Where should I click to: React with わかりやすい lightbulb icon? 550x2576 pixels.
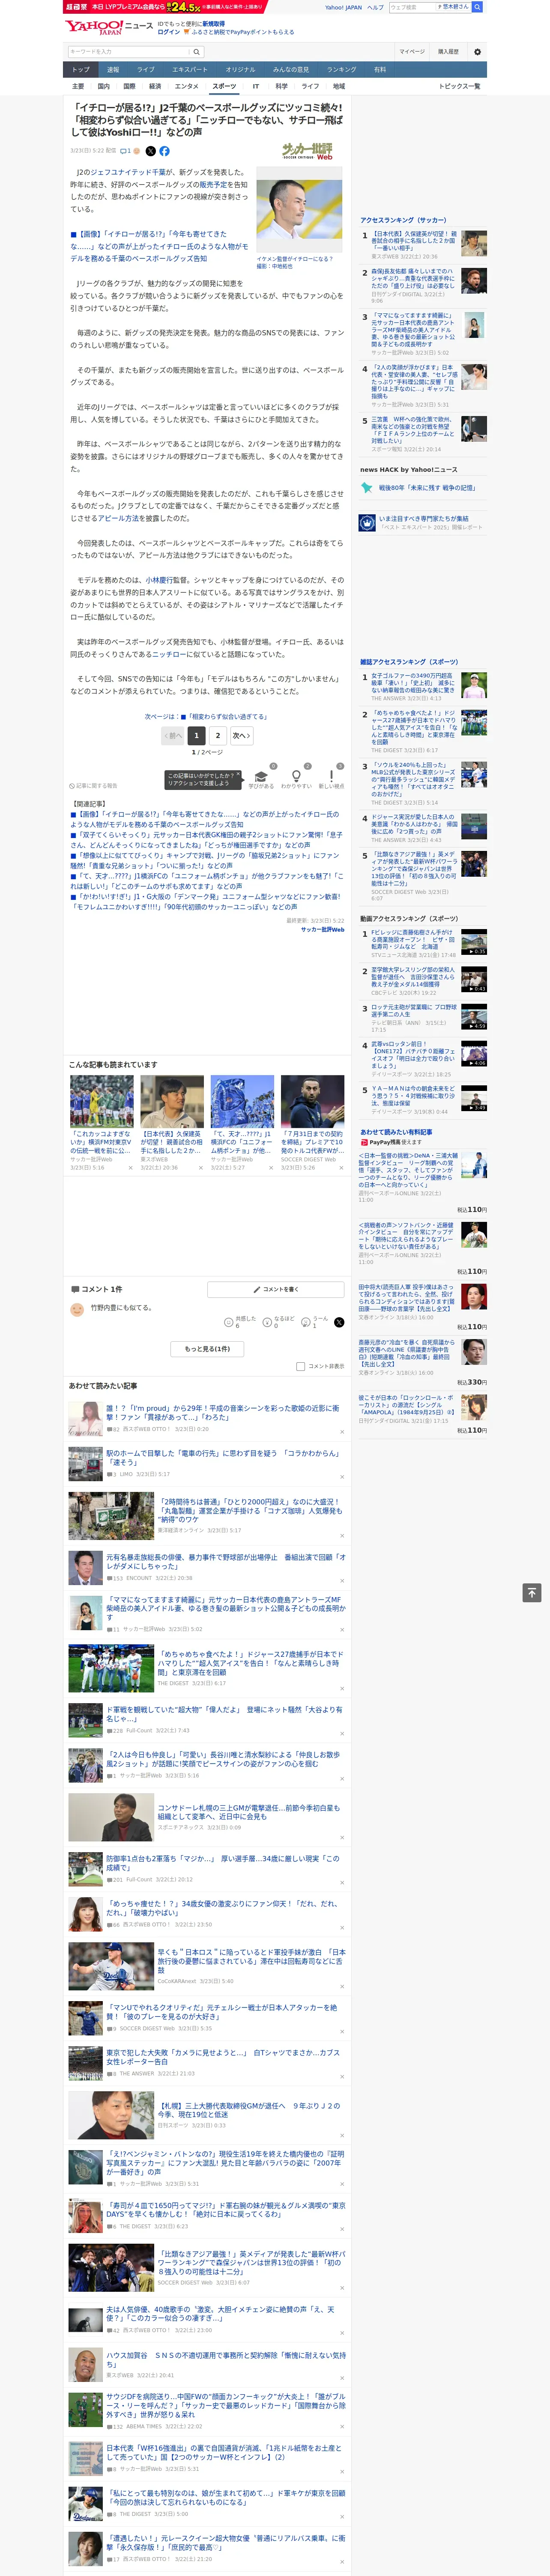[296, 777]
